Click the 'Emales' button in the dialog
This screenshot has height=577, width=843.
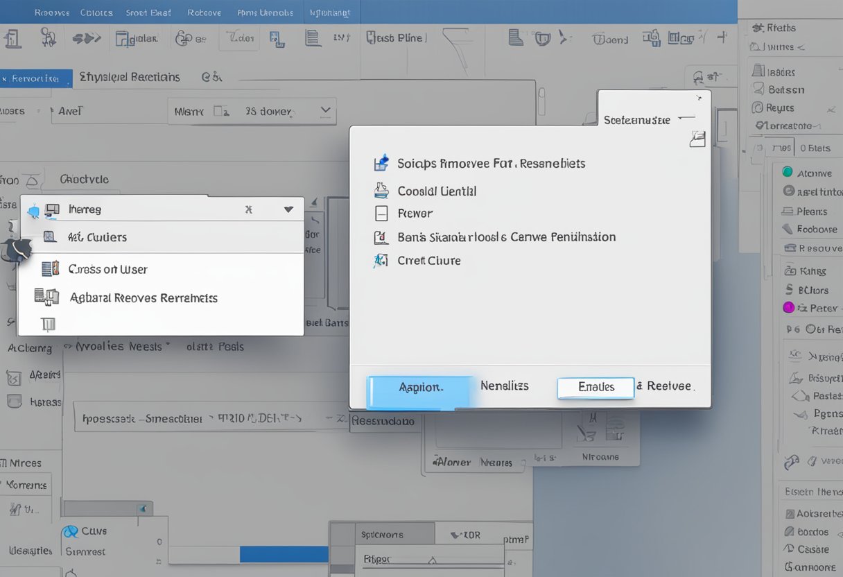pos(596,387)
